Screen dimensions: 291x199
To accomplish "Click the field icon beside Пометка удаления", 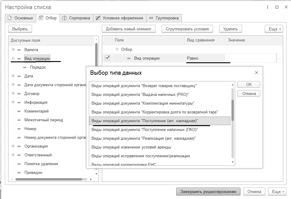I will pyautogui.click(x=19, y=164).
